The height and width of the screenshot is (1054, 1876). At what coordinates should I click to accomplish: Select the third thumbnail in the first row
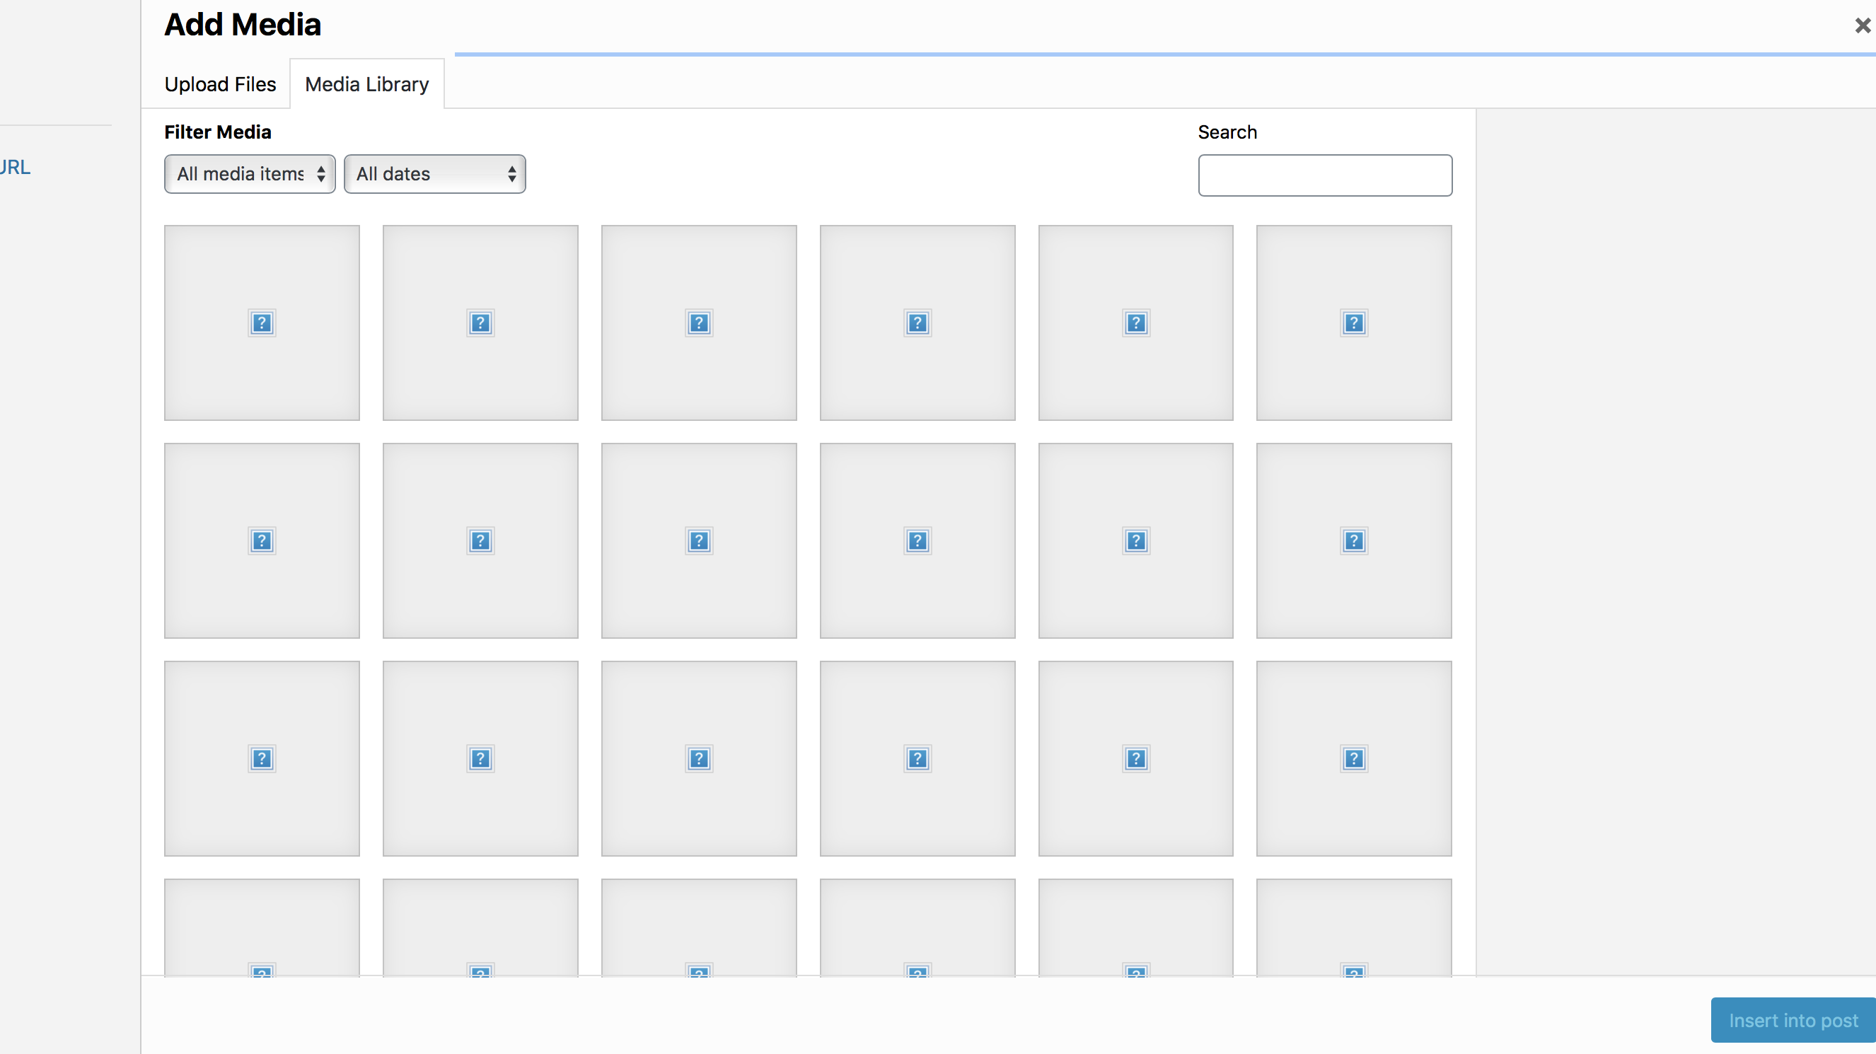pyautogui.click(x=699, y=323)
